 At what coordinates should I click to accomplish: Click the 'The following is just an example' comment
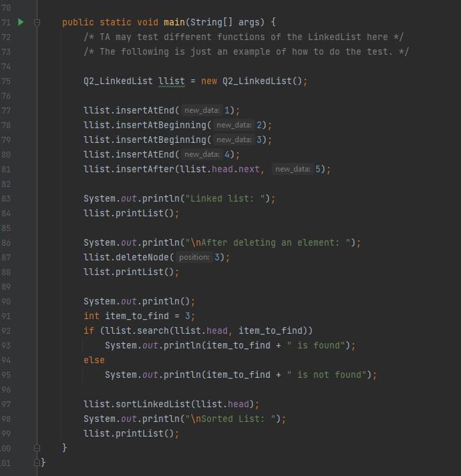pos(247,51)
